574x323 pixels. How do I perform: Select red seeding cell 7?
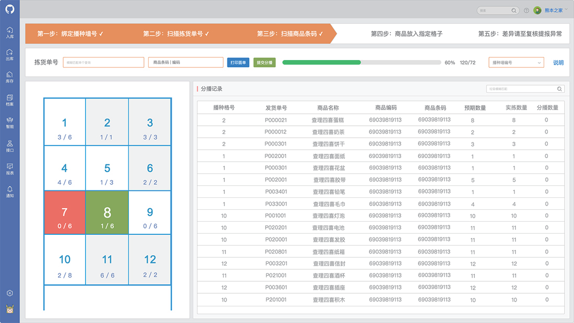(x=65, y=212)
